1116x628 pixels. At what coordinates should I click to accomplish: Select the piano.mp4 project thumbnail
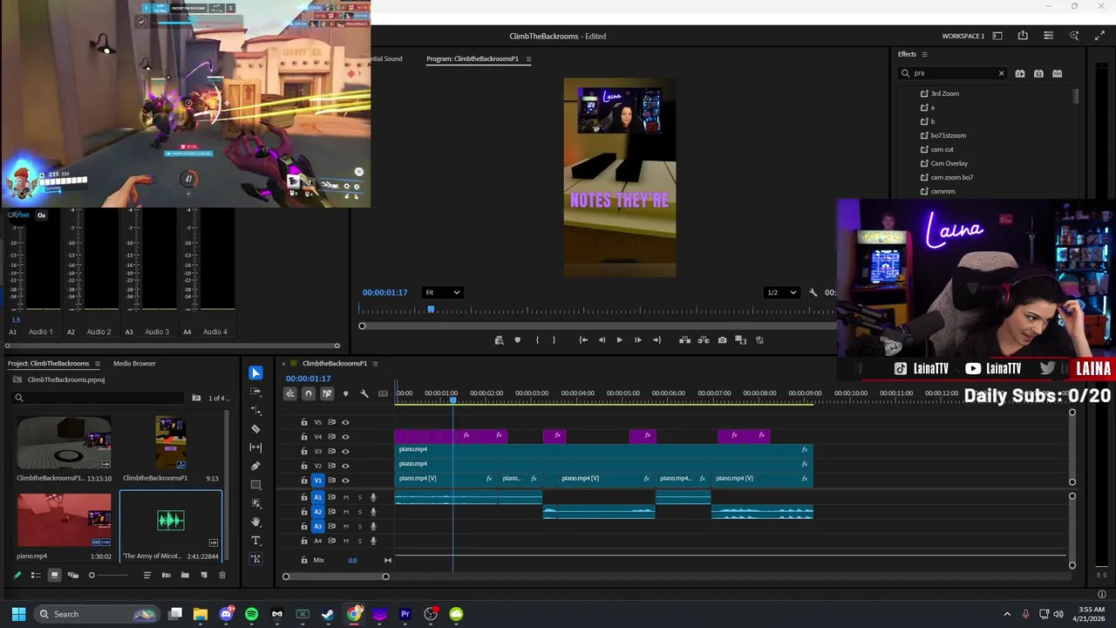click(x=64, y=521)
